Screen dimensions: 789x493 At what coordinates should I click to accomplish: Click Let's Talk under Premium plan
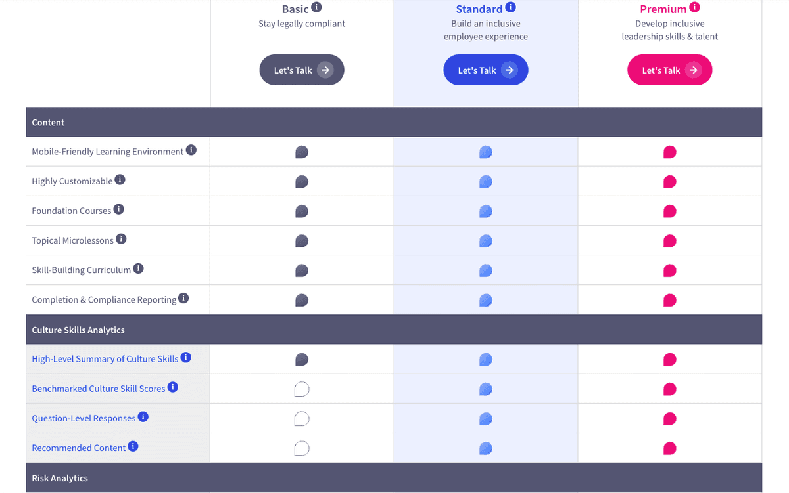[669, 70]
